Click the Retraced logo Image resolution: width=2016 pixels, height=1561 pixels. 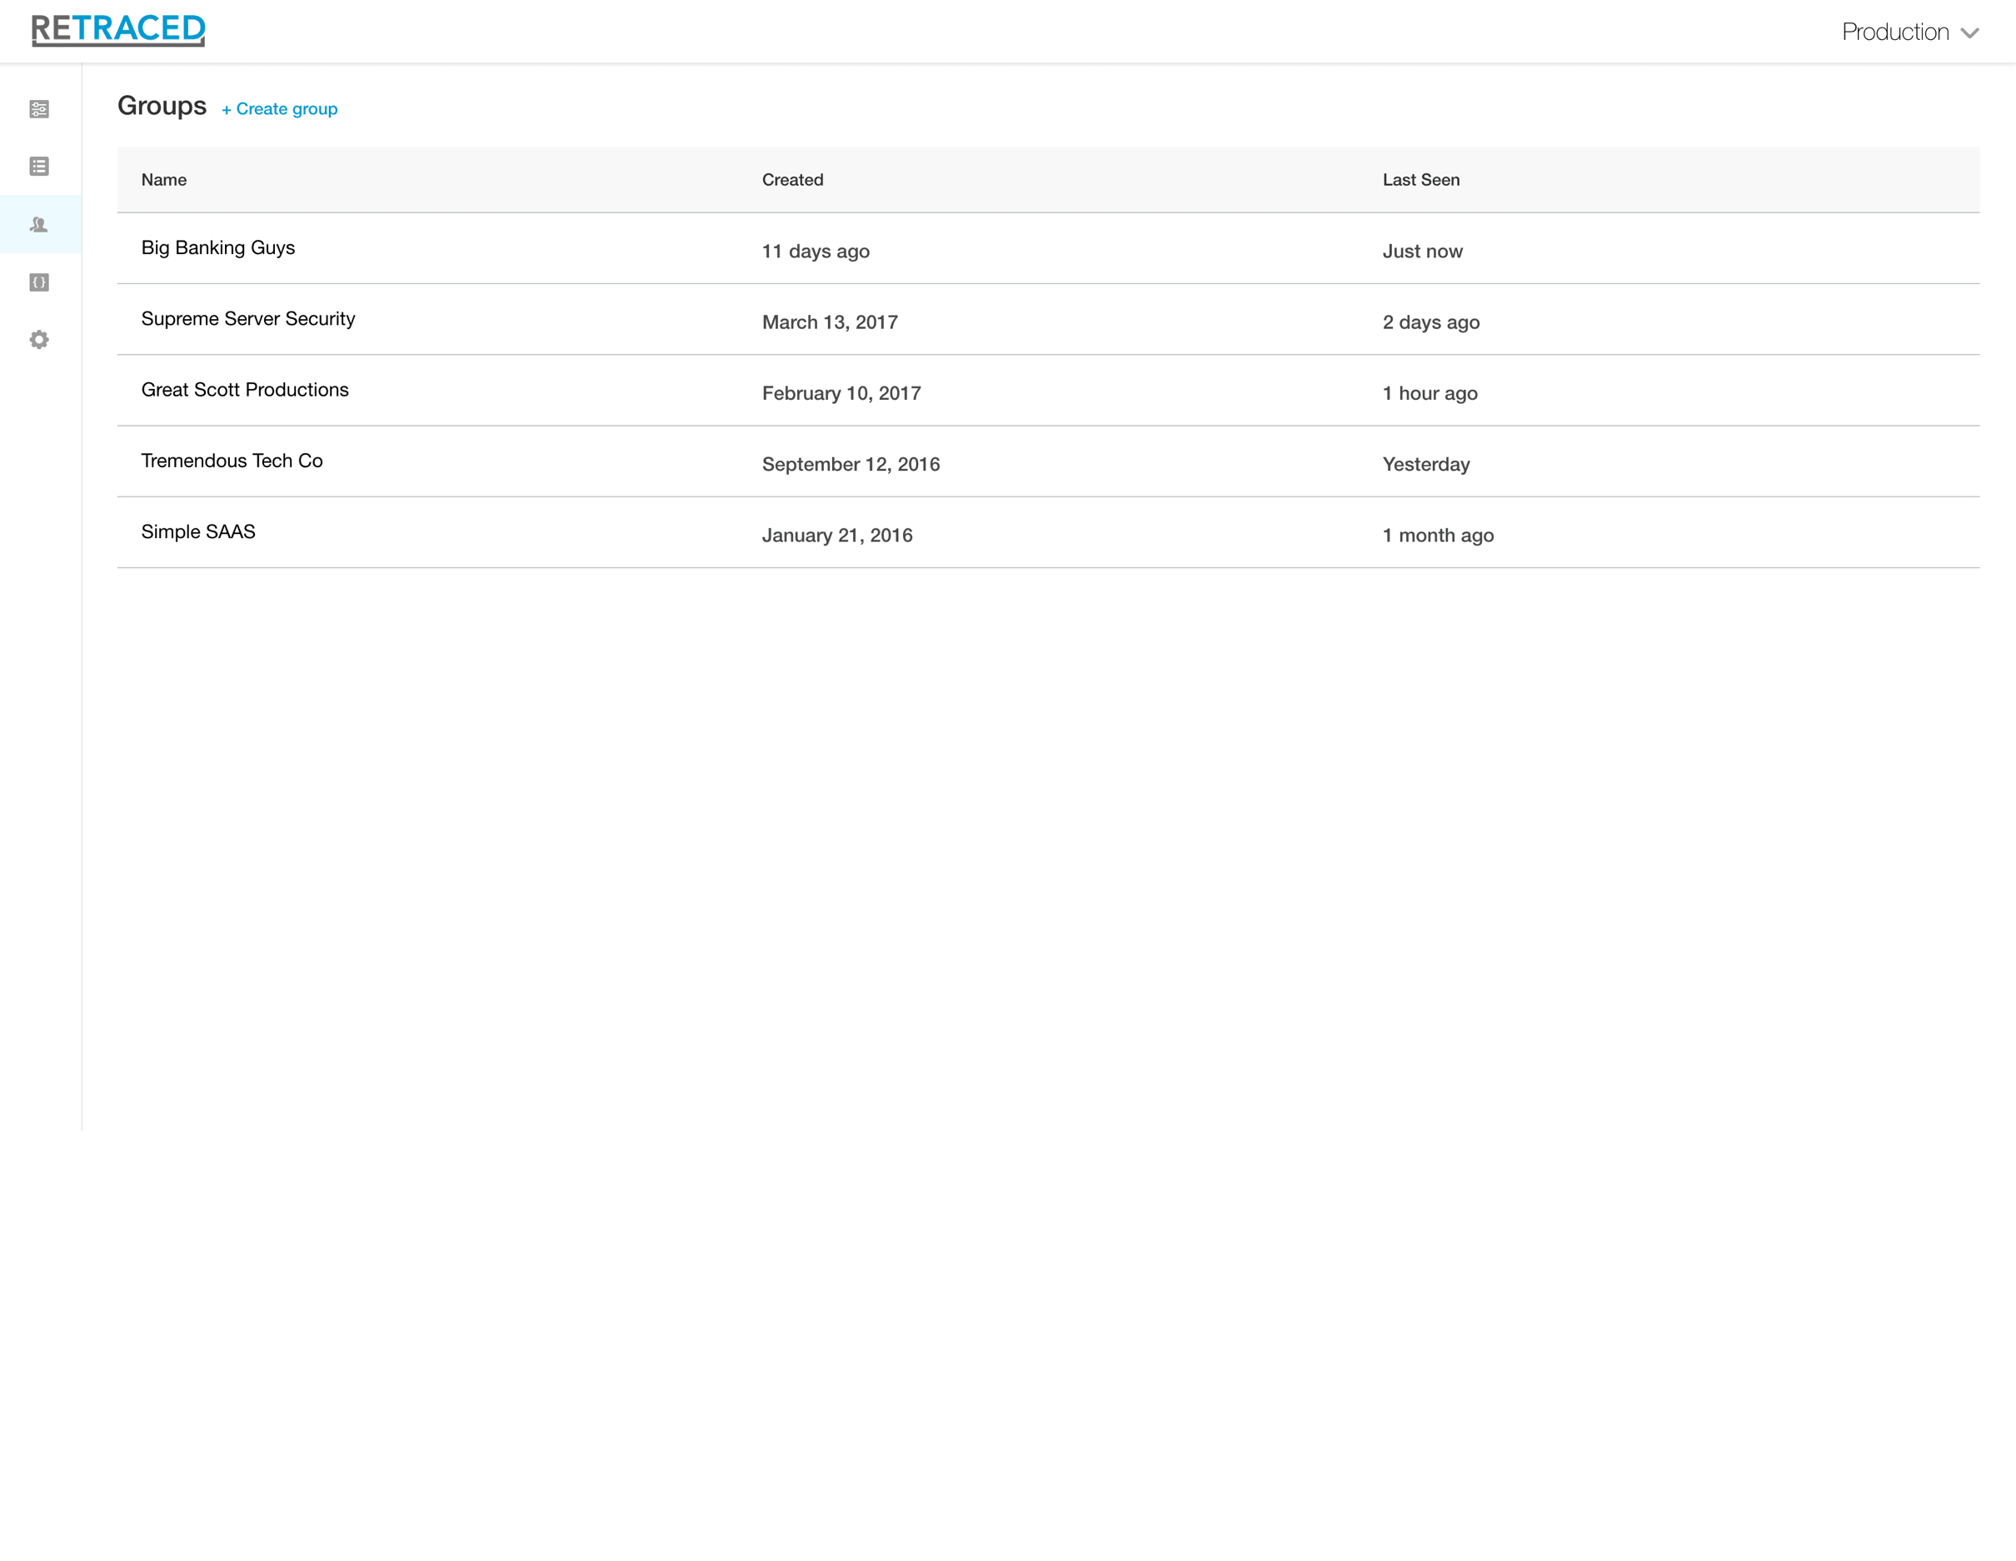pyautogui.click(x=118, y=29)
